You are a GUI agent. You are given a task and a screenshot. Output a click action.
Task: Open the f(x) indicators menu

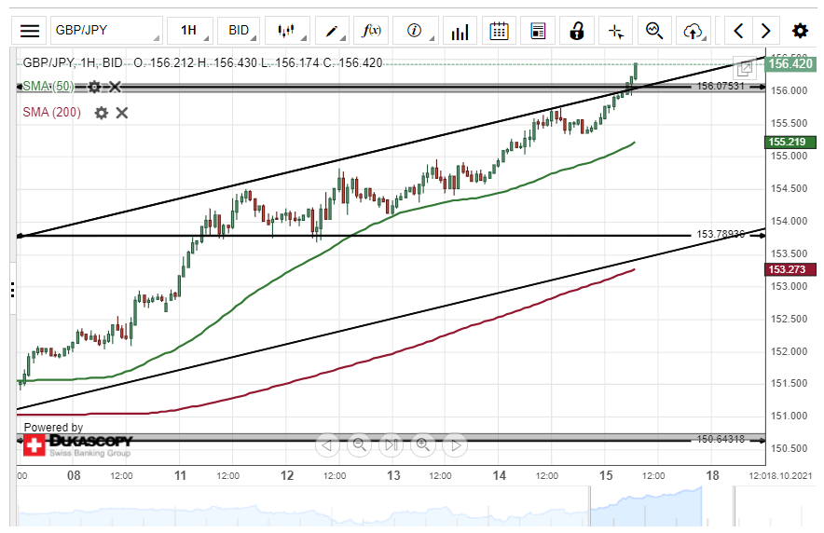[372, 31]
